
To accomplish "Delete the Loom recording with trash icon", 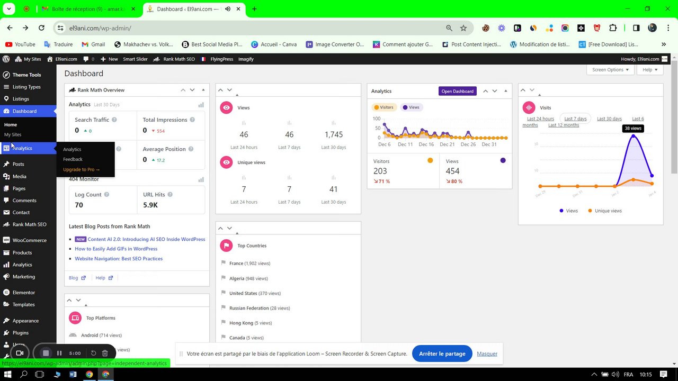I will (x=105, y=353).
